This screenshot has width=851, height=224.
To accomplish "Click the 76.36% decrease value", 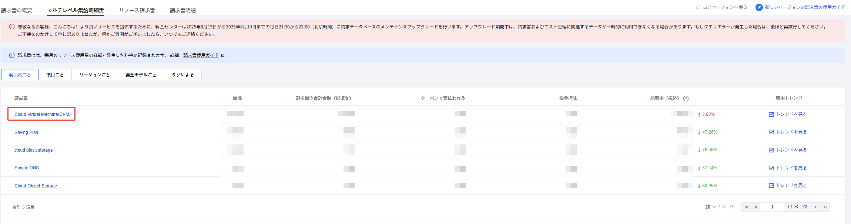I will click(710, 150).
